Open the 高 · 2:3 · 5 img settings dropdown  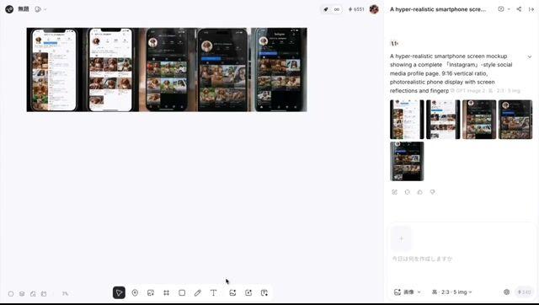click(x=451, y=292)
